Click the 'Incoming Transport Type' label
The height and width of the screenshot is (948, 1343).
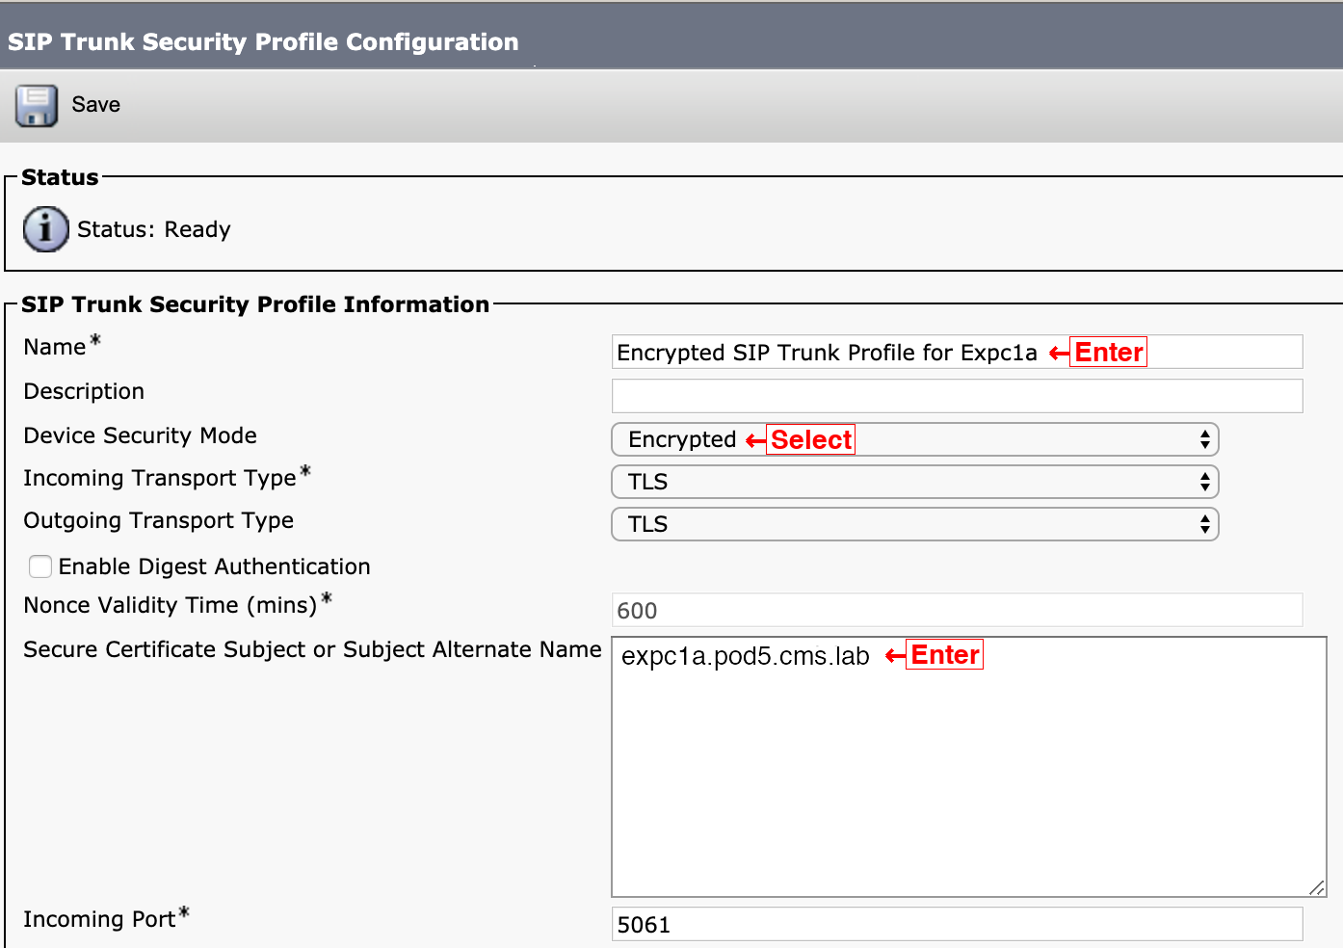click(160, 478)
